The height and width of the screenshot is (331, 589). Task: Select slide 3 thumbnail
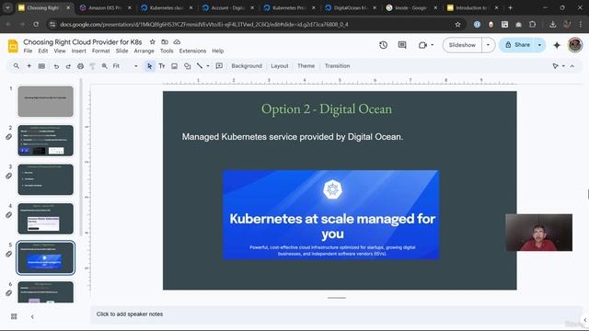point(45,179)
